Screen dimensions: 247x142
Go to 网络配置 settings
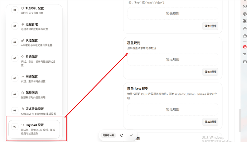click(34, 79)
